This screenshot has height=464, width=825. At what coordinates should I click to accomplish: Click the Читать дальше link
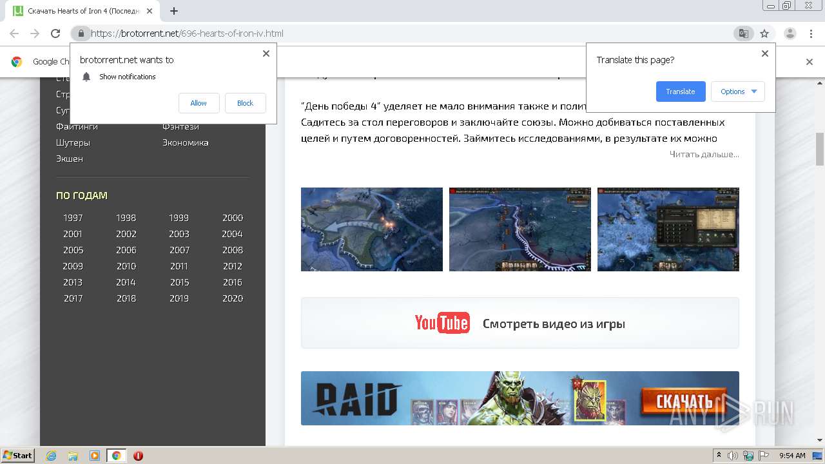[x=704, y=154]
